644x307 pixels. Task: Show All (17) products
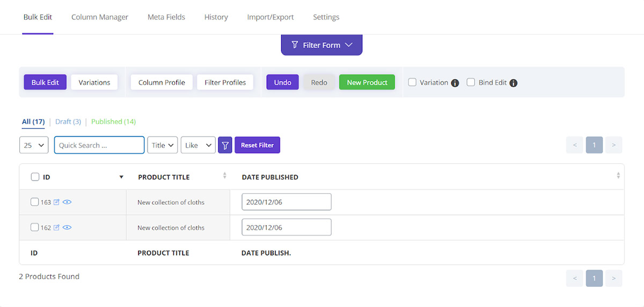click(x=33, y=122)
